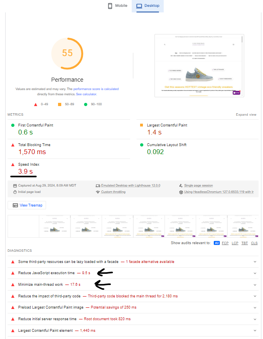The width and height of the screenshot is (263, 339).
Task: Open the See calculator link
Action: [x=86, y=94]
